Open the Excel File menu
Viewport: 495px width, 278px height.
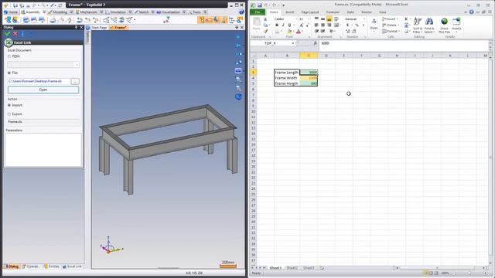pyautogui.click(x=258, y=12)
